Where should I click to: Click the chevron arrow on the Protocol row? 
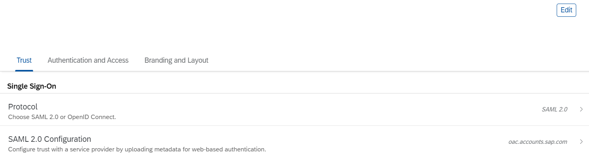pyautogui.click(x=581, y=109)
